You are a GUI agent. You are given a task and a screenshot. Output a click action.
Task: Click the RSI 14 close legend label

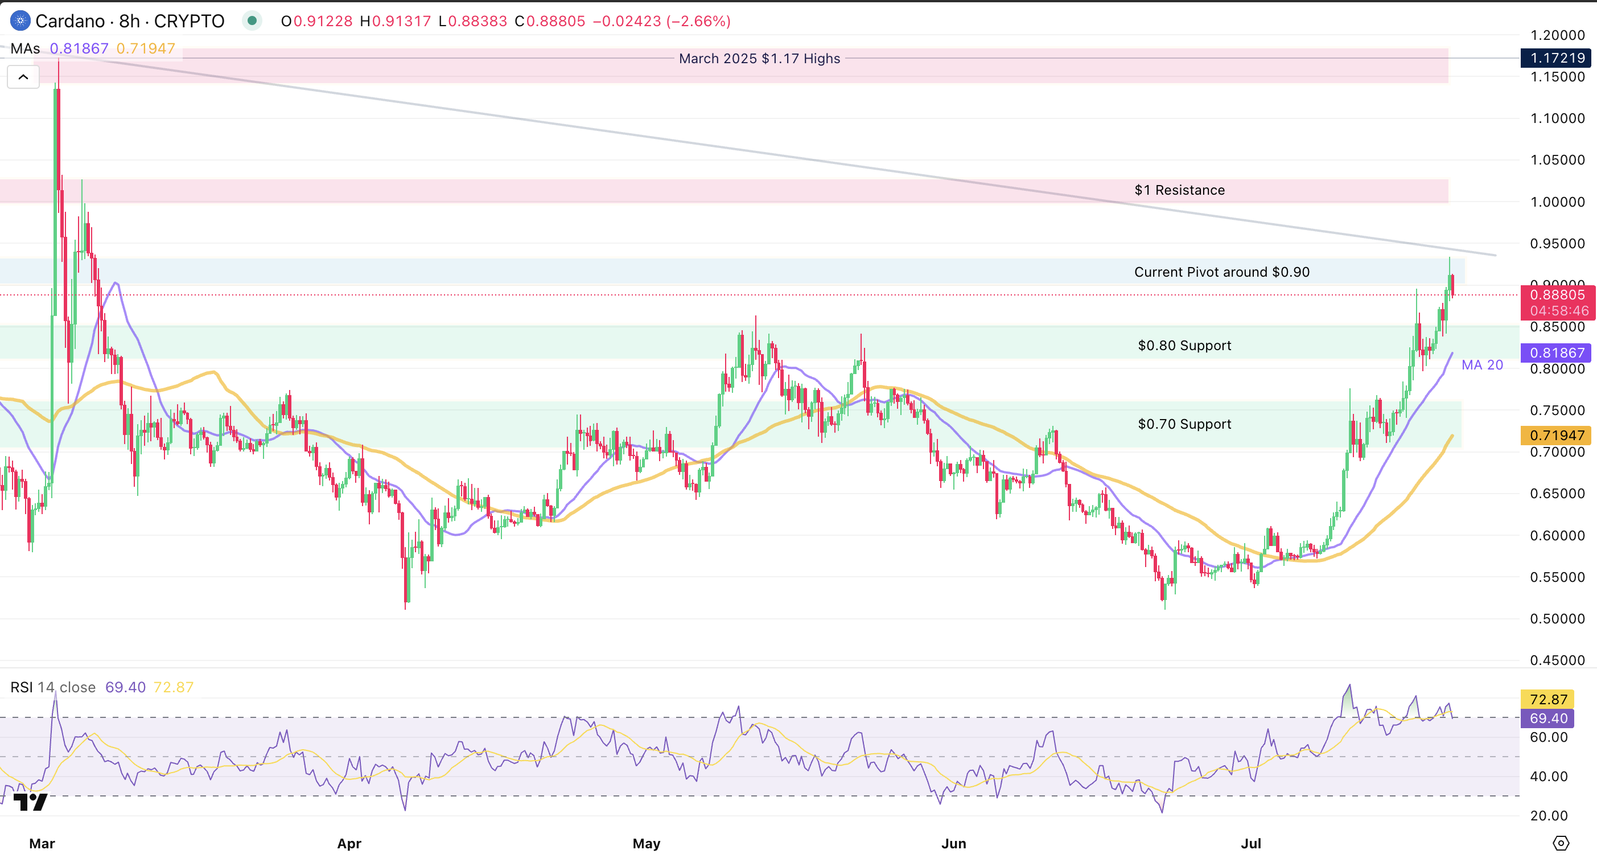(x=53, y=687)
